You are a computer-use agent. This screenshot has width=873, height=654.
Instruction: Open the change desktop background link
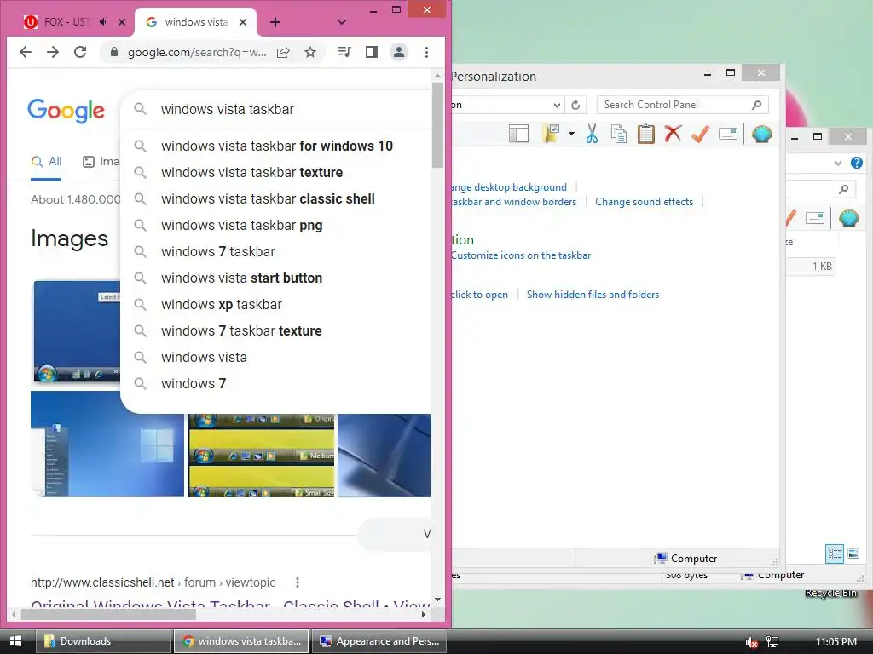tap(509, 187)
